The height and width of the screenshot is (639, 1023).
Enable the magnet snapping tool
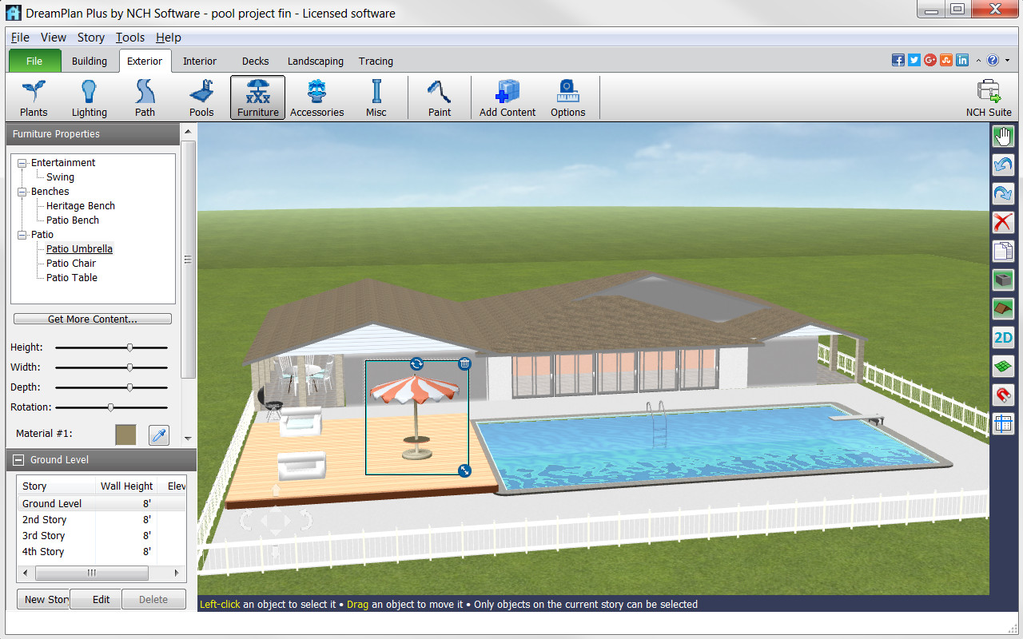(x=1003, y=395)
